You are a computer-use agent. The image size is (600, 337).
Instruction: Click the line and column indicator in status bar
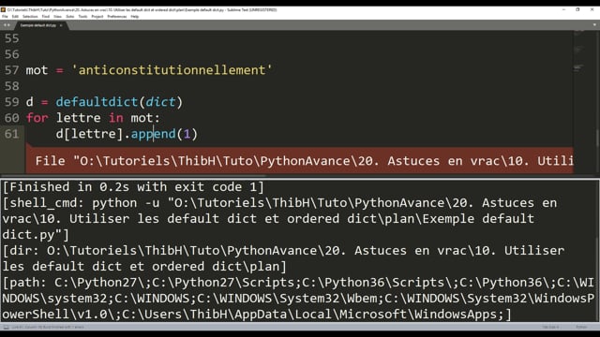[x=48, y=327]
